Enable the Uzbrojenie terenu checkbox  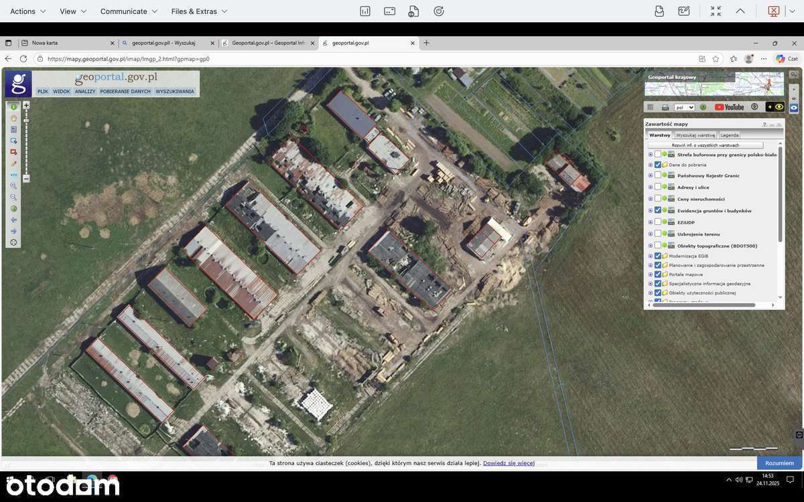[658, 234]
